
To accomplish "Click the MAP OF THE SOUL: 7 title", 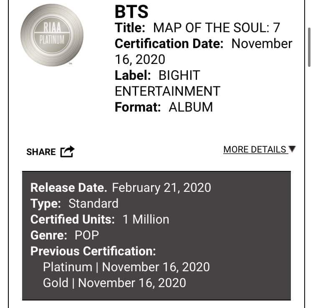I will point(217,28).
